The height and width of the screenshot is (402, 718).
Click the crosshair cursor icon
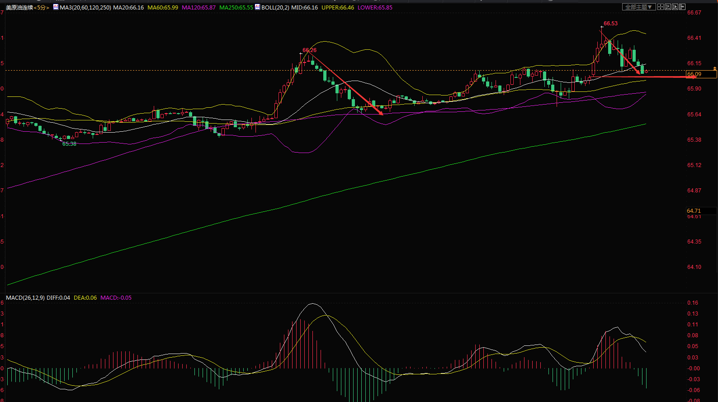pyautogui.click(x=661, y=7)
